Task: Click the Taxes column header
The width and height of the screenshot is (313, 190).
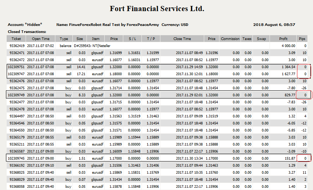Action: tap(247, 39)
